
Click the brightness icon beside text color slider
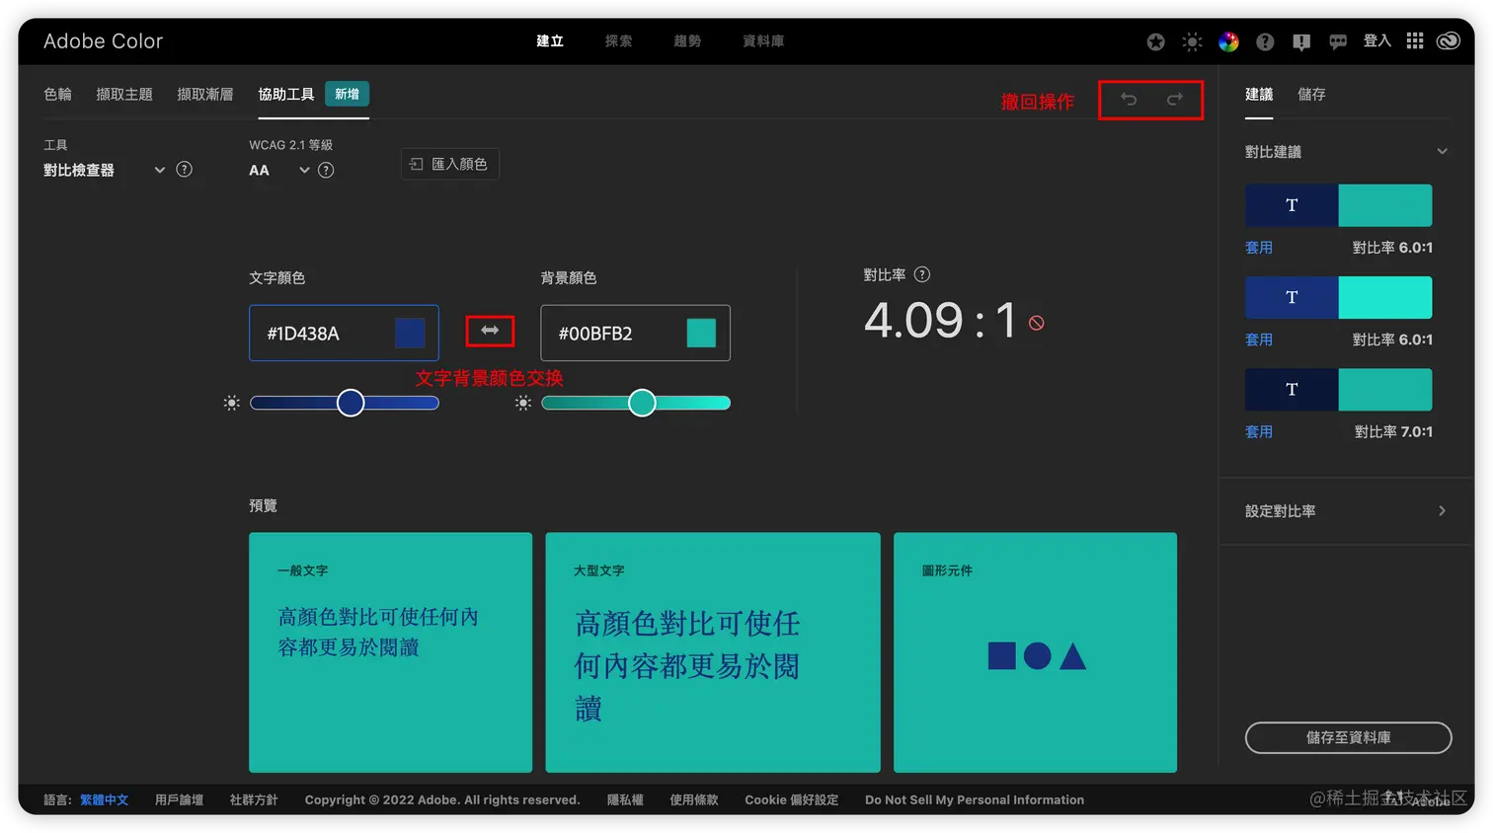tap(231, 402)
